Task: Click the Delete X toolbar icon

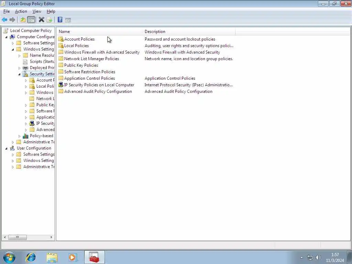Action: pos(41,20)
